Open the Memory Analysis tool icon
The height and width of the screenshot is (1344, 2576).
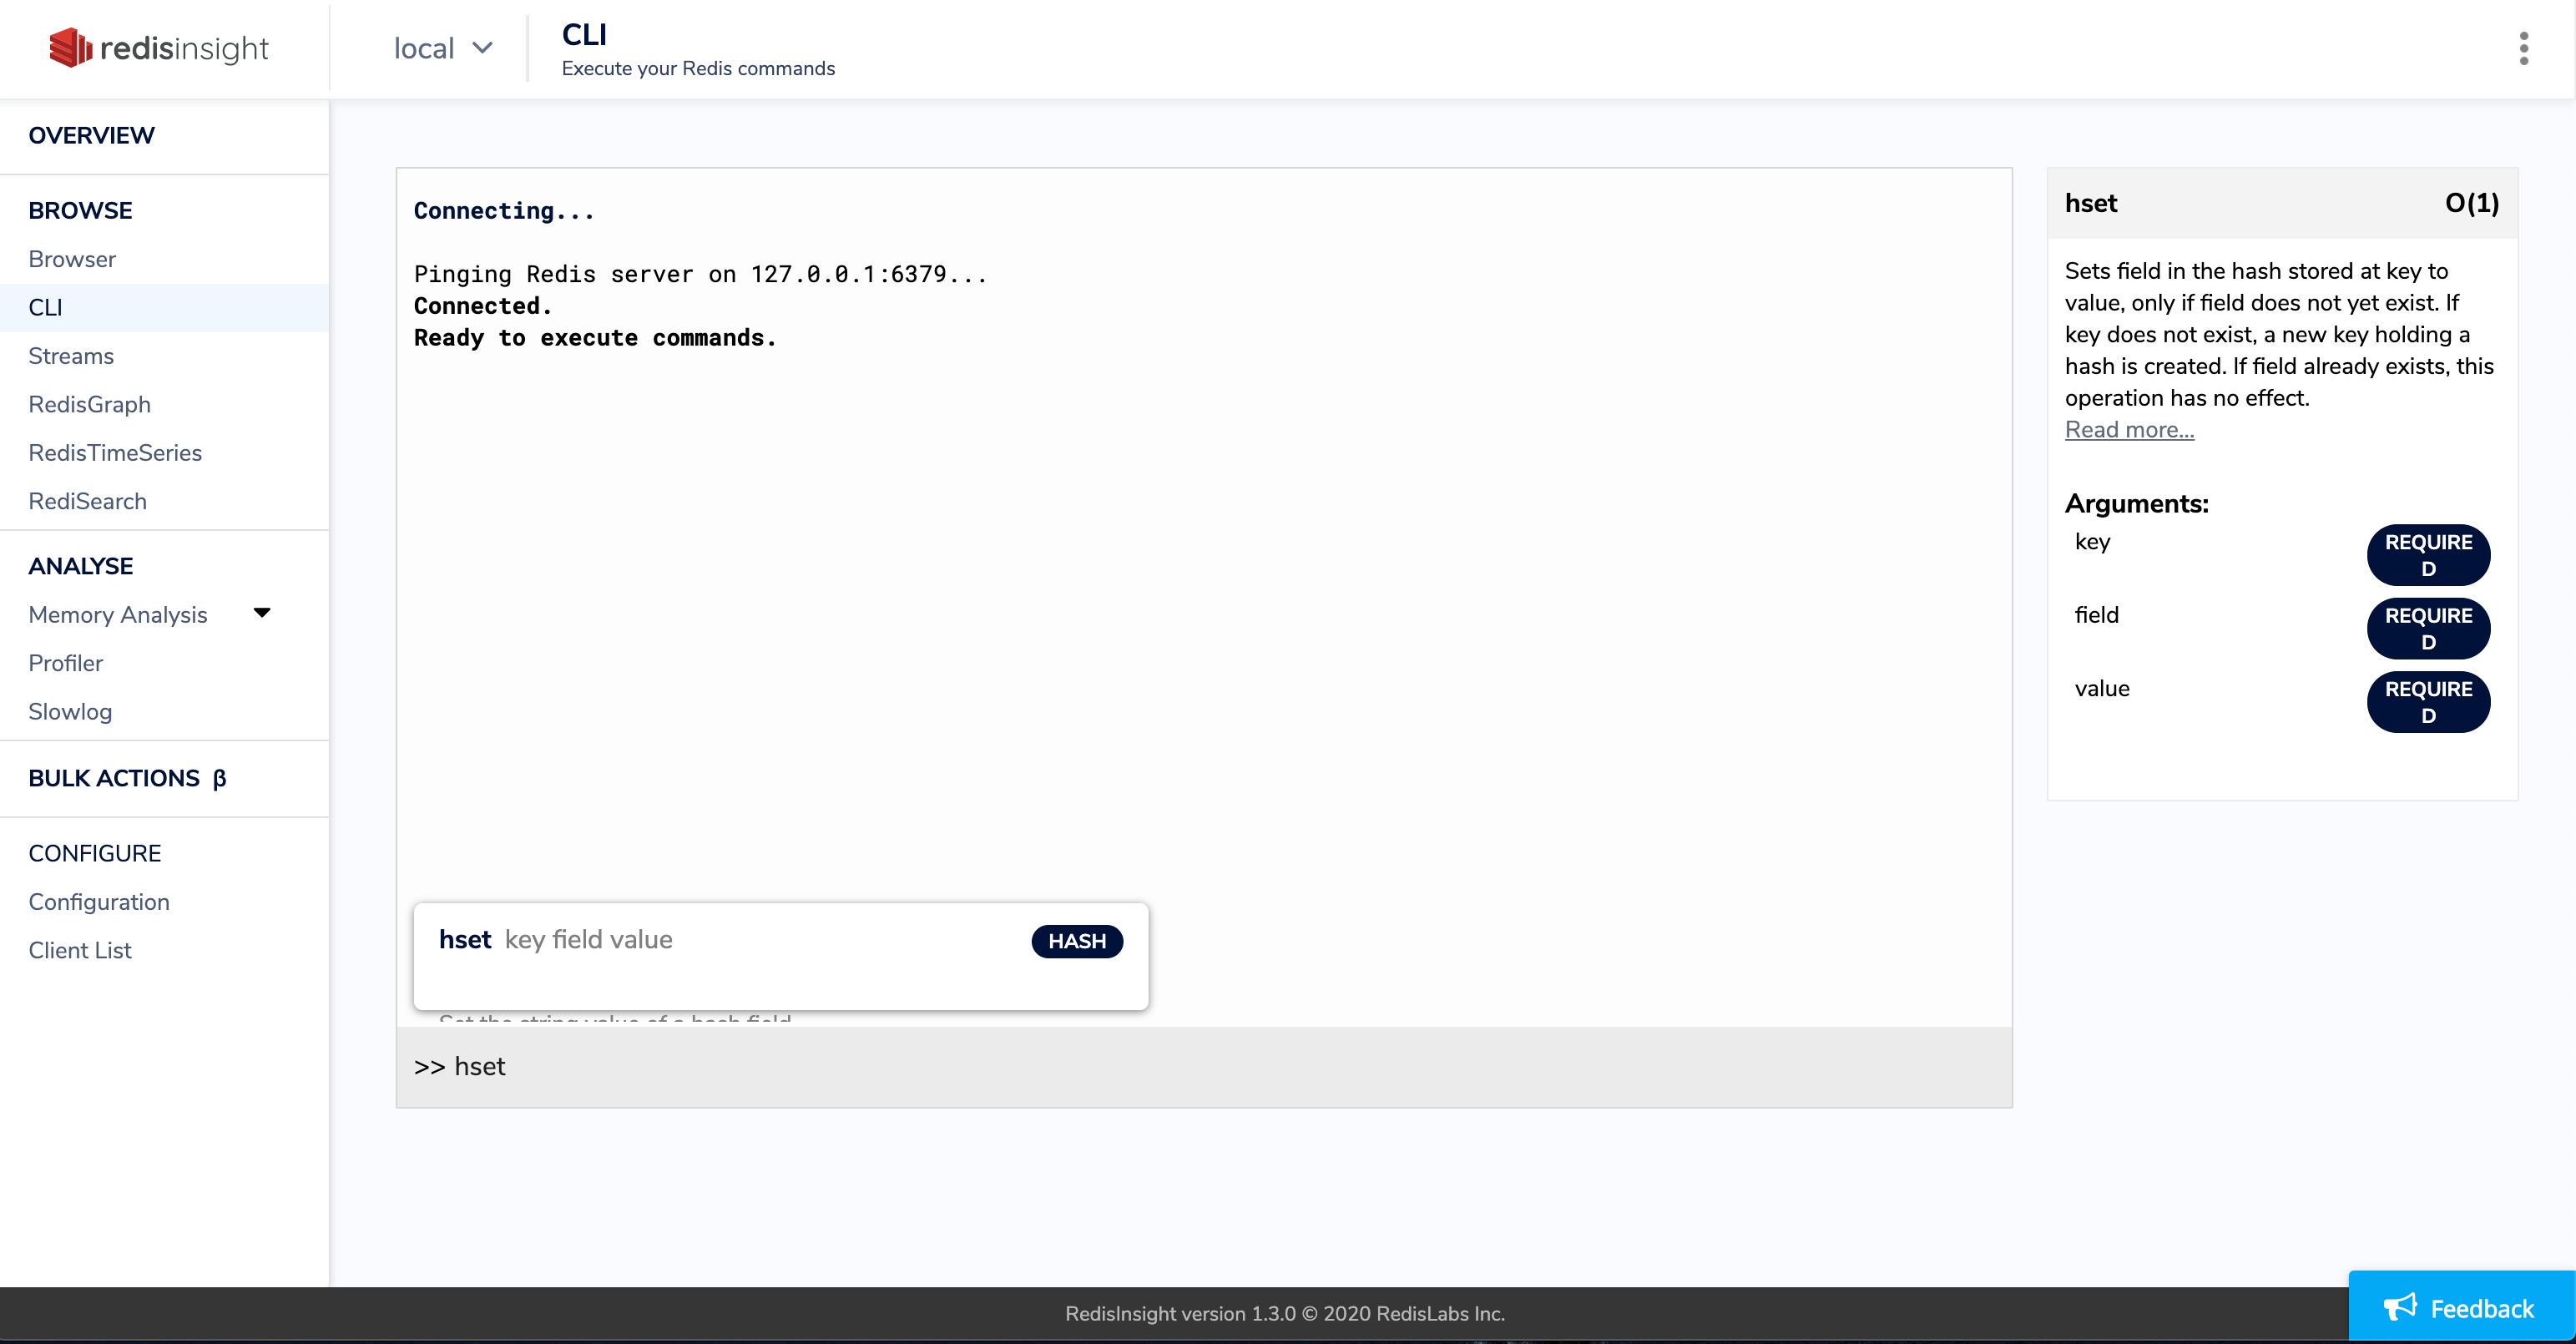pos(262,612)
